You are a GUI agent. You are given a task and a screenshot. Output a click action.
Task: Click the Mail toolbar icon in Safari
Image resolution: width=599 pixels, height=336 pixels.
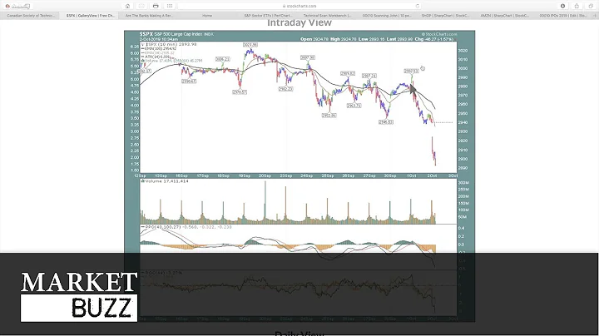pyautogui.click(x=141, y=6)
